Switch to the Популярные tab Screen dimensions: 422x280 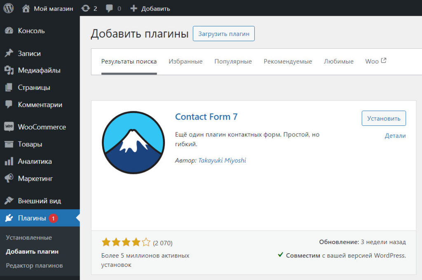(233, 61)
